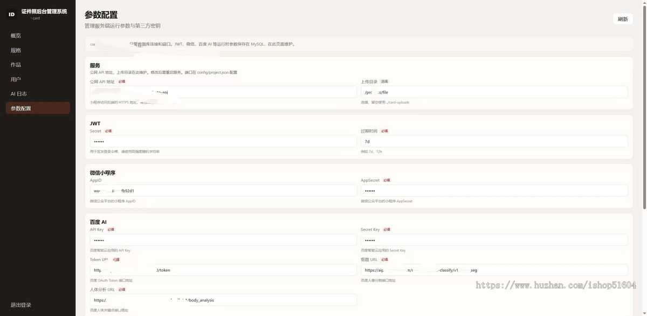The width and height of the screenshot is (647, 316).
Task: Click the 管理服务端运行参数与第三方密钥 subtitle
Action: pyautogui.click(x=122, y=26)
